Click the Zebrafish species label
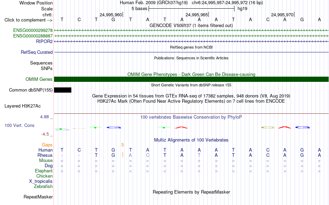The width and height of the screenshot is (329, 205). click(x=43, y=187)
